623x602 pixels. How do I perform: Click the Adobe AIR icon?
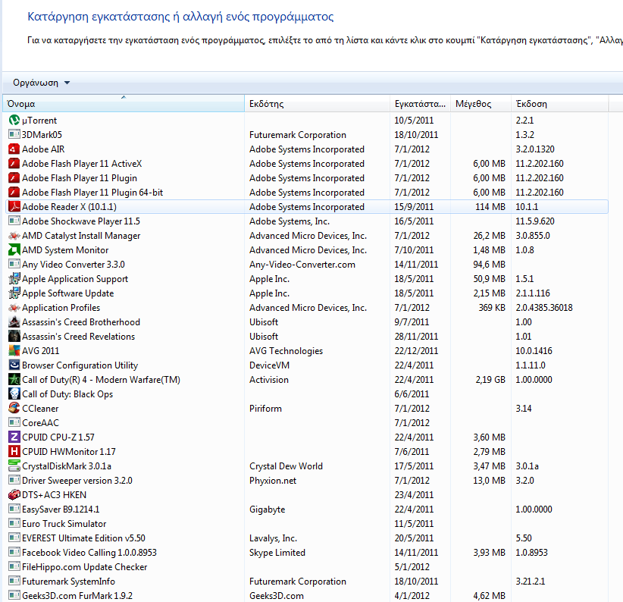pos(14,149)
